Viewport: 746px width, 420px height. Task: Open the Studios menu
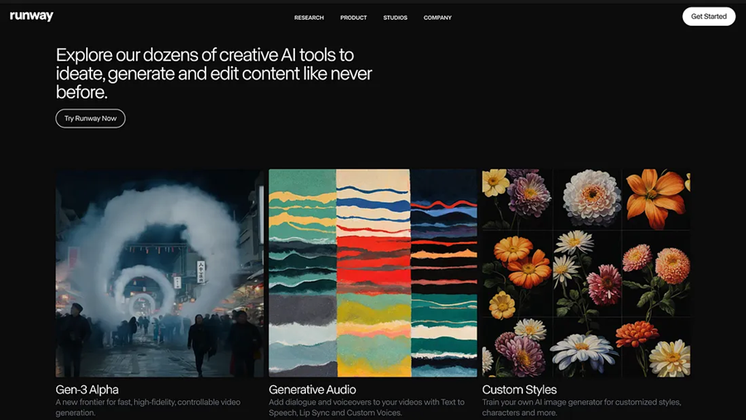pyautogui.click(x=395, y=17)
